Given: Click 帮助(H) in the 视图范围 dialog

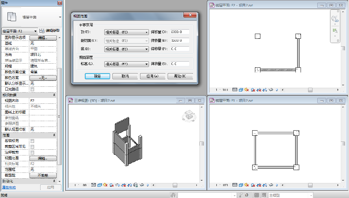Looking at the screenshot, I should (x=180, y=76).
